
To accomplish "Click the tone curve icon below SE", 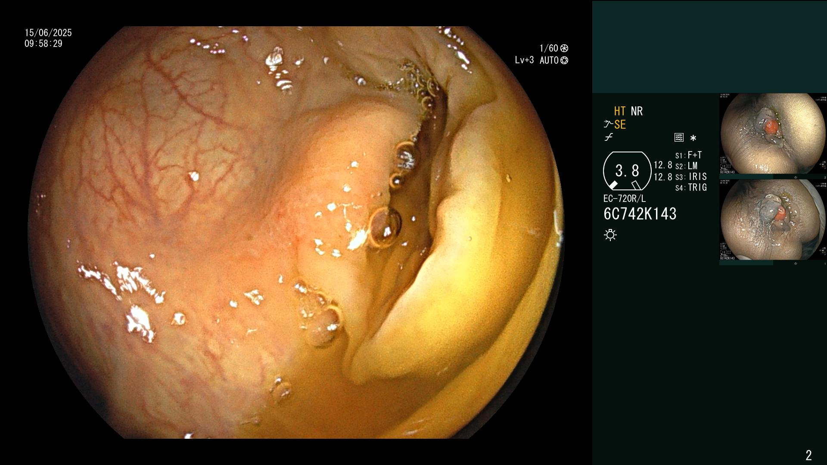I will pos(609,137).
